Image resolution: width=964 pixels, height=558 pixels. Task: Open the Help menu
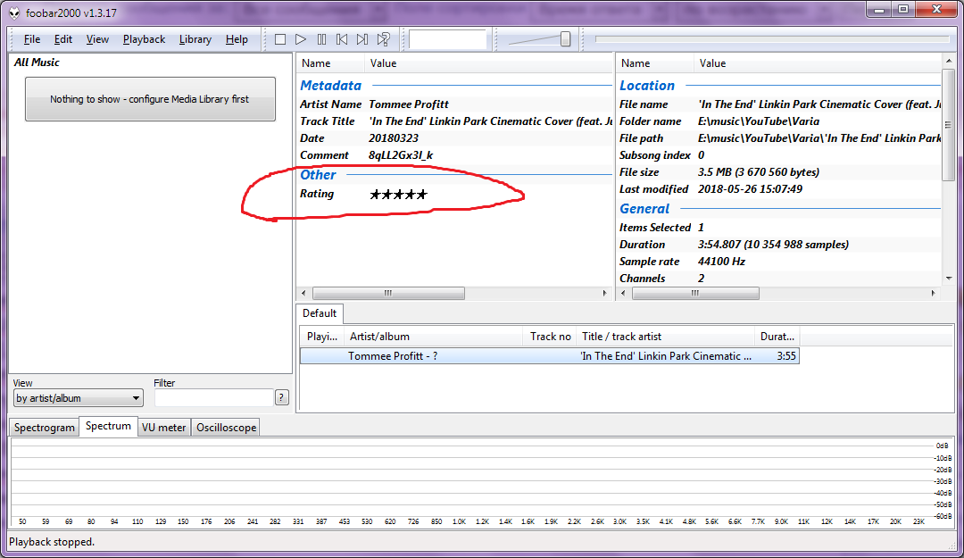point(237,39)
